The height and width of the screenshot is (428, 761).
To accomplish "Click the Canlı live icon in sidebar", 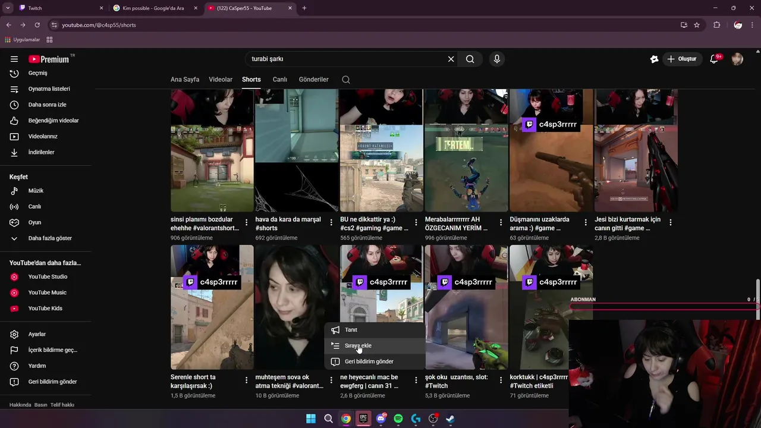I will (x=14, y=206).
